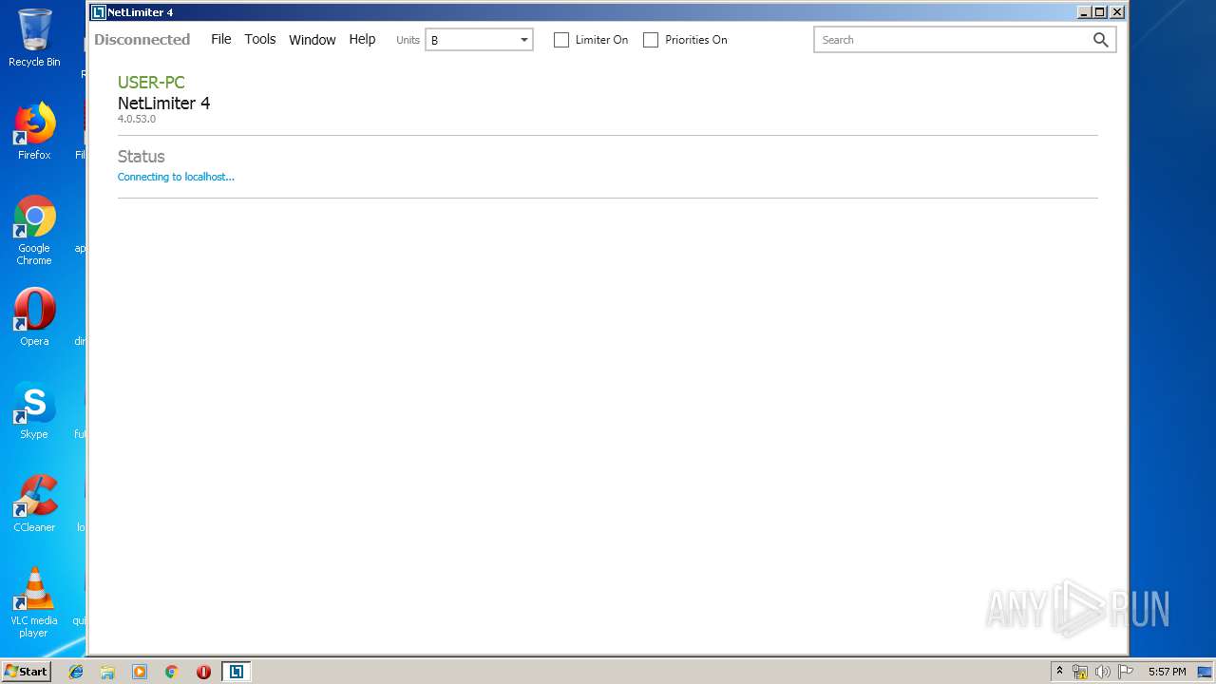Click the Disconnected status label
Viewport: 1216px width, 684px height.
142,40
